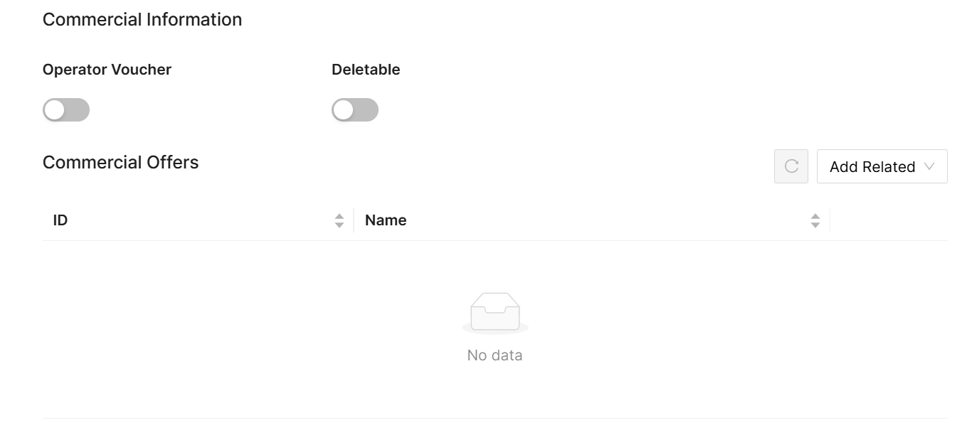Turn on the Deletable toggle

pos(355,110)
